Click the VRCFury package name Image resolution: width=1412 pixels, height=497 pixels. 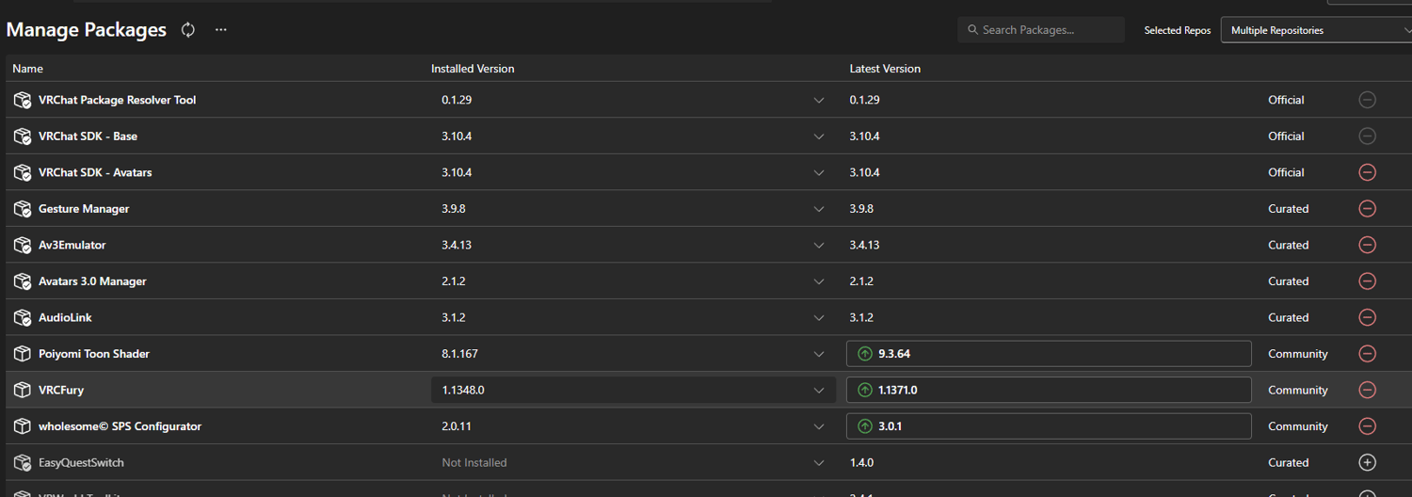click(61, 390)
